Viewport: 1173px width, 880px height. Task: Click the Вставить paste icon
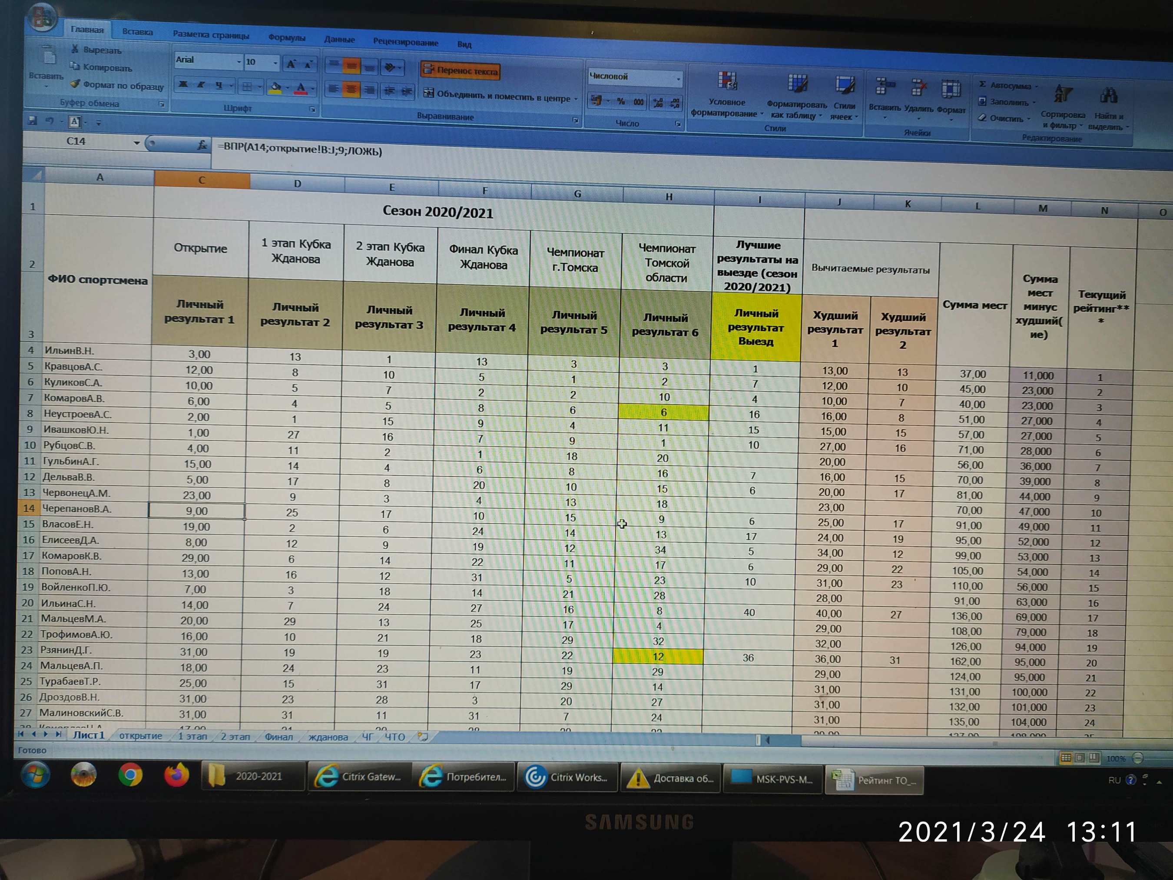click(x=48, y=55)
